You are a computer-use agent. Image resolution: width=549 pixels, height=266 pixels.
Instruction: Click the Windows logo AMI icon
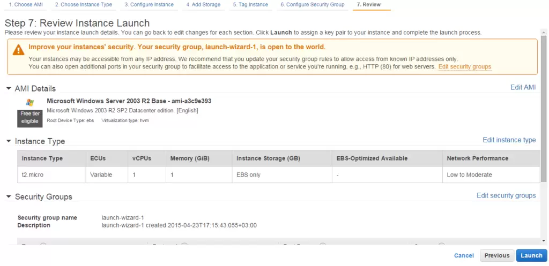click(30, 102)
